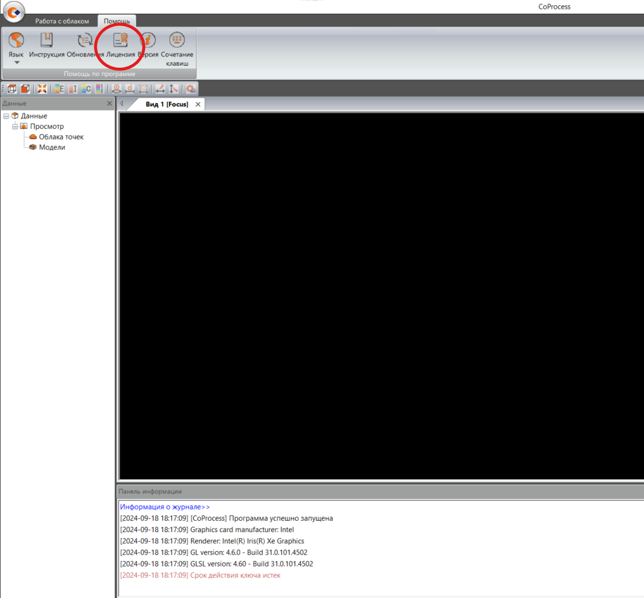Image resolution: width=644 pixels, height=598 pixels.
Task: Select the solid orange cube view icon
Action: pyautogui.click(x=26, y=88)
